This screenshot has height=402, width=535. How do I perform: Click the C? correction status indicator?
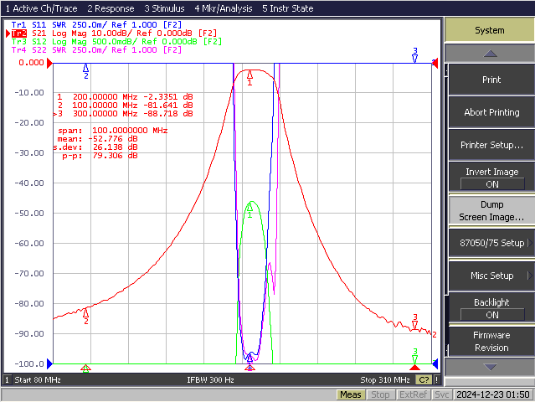click(424, 380)
